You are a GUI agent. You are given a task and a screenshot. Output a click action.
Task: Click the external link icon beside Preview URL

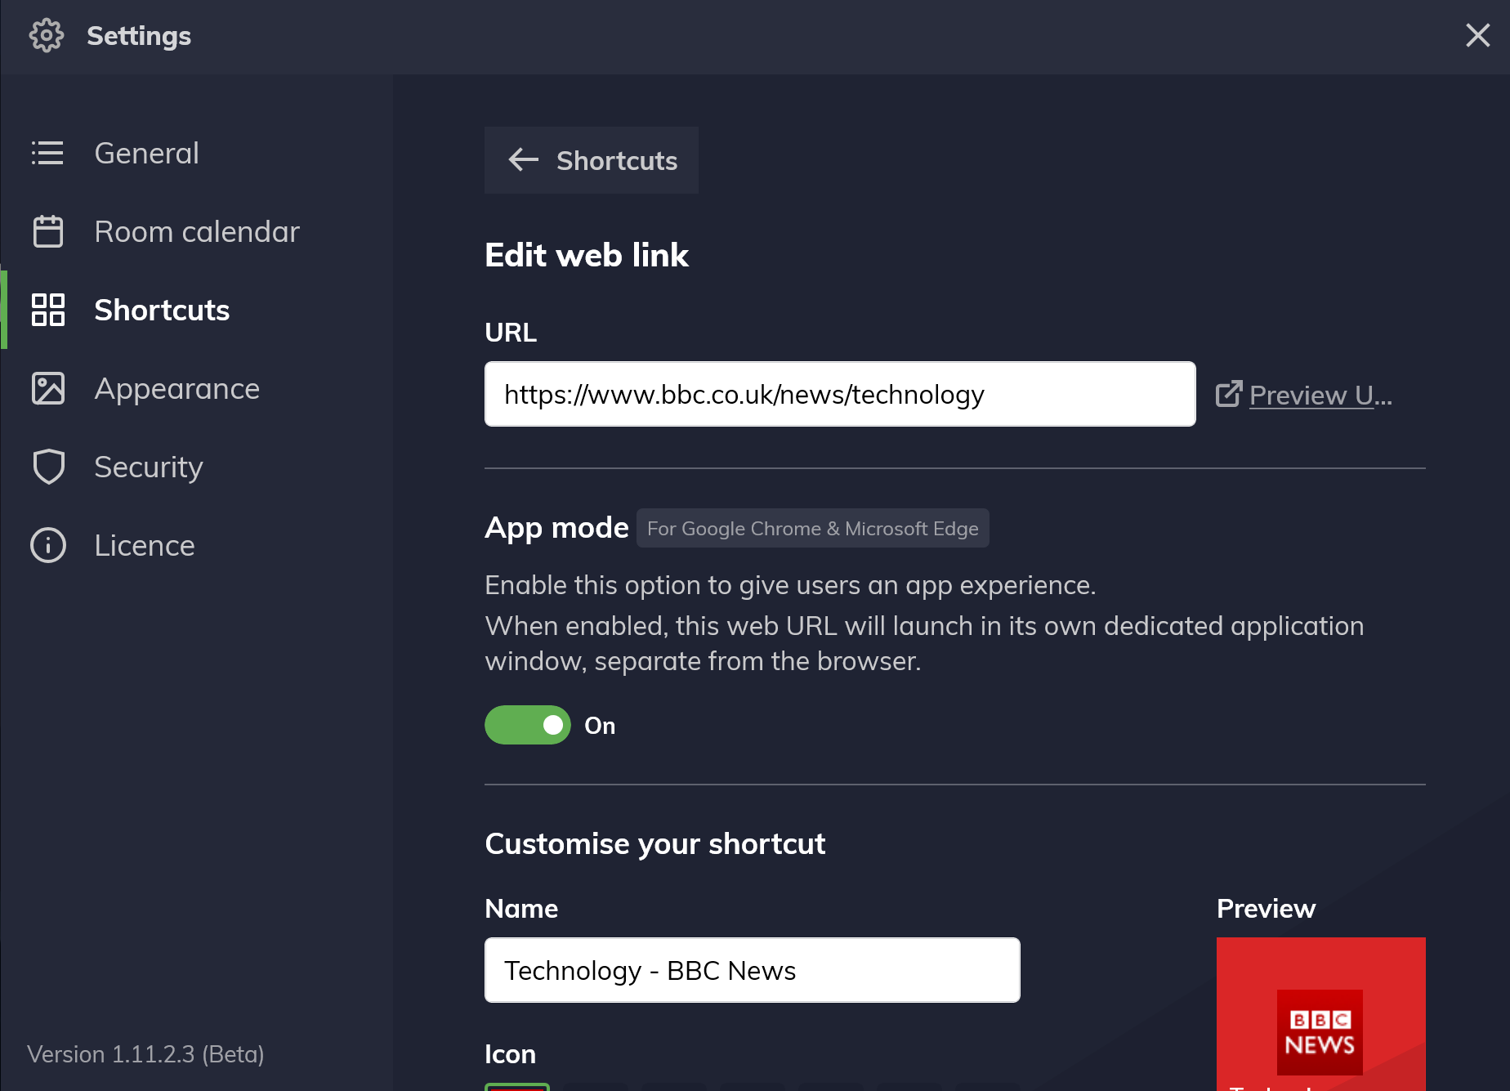pyautogui.click(x=1229, y=394)
